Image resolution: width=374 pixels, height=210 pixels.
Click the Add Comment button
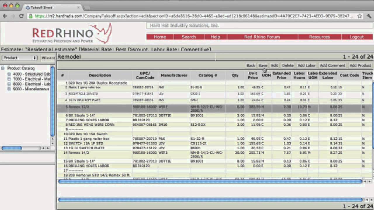point(333,65)
